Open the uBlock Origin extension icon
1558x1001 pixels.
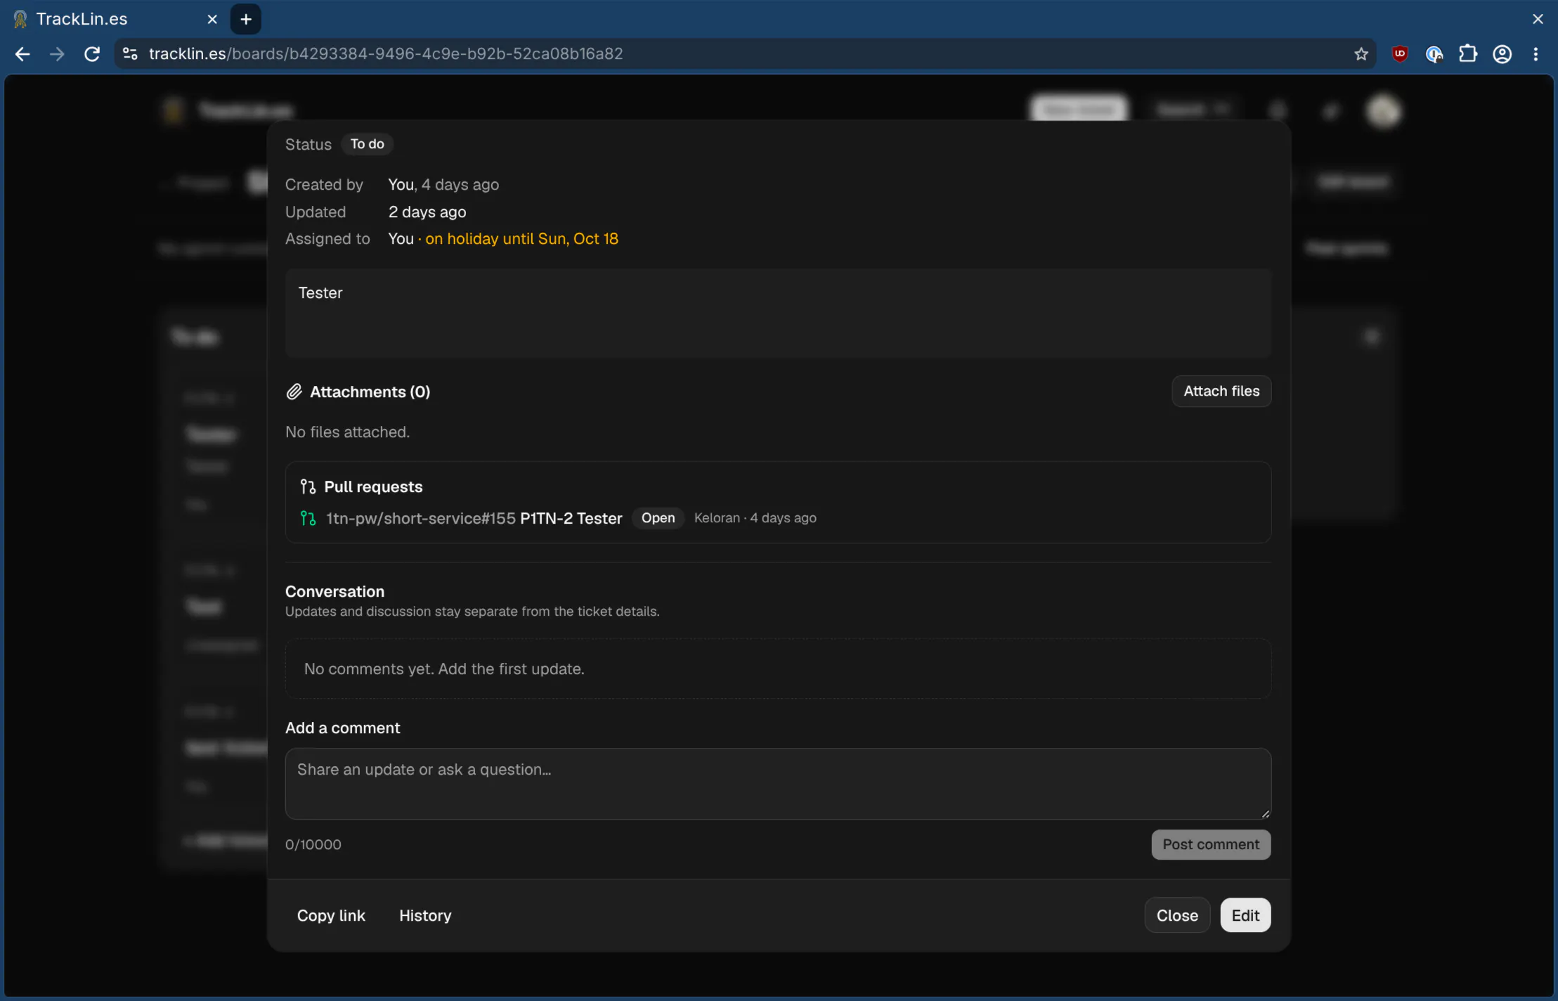(1400, 54)
